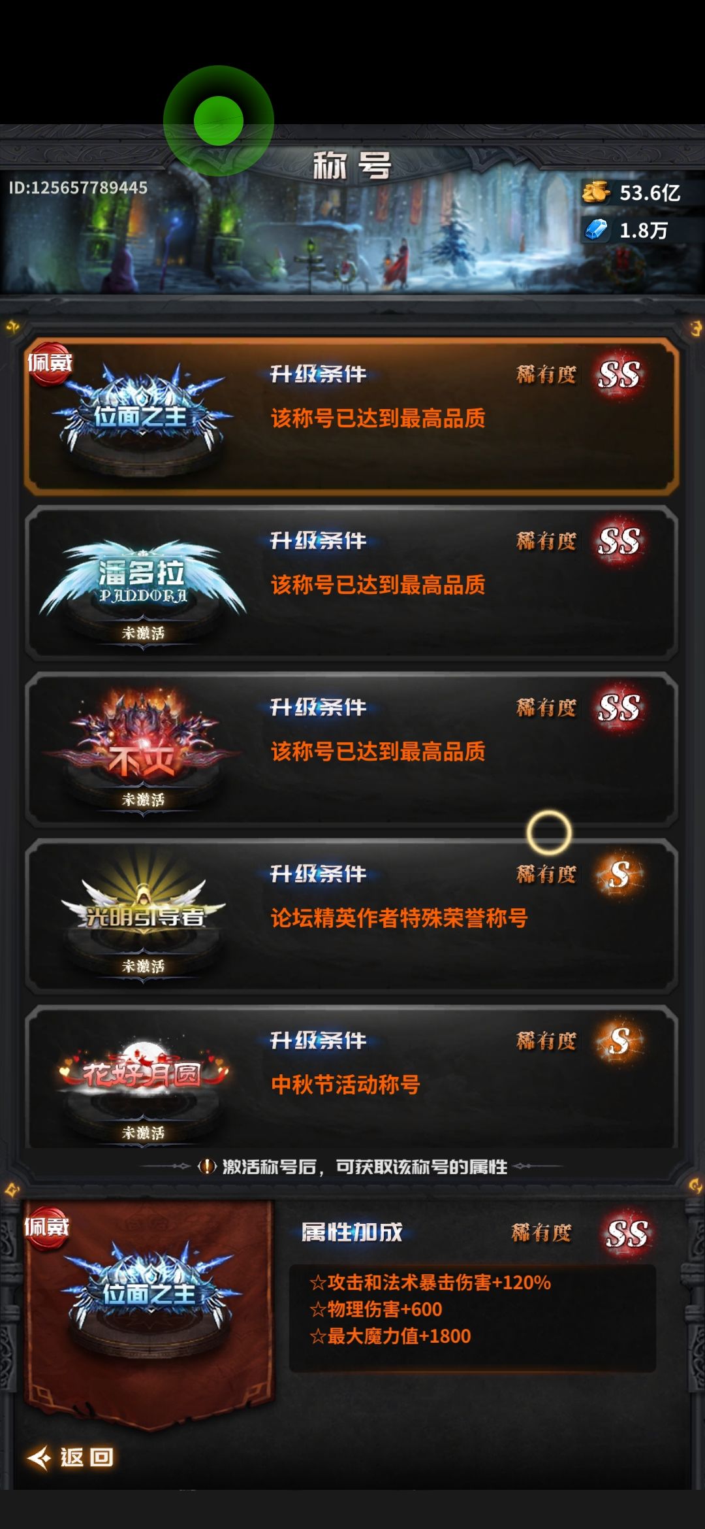The width and height of the screenshot is (705, 1529).
Task: Tap the 属性加成 attribute bonus text box
Action: pos(472,1317)
